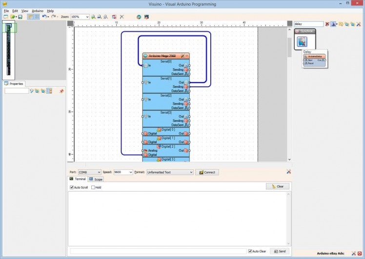Click the Undo arrow icon
Image resolution: width=365 pixels, height=259 pixels.
(x=44, y=17)
